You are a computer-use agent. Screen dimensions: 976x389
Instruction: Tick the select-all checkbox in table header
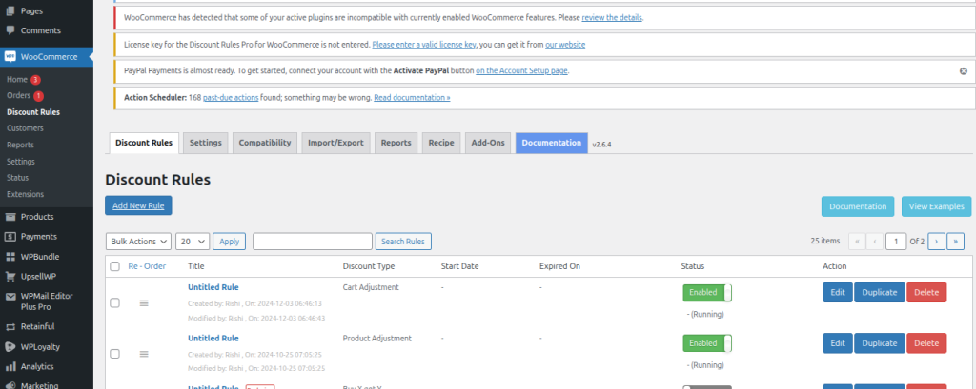(x=114, y=266)
